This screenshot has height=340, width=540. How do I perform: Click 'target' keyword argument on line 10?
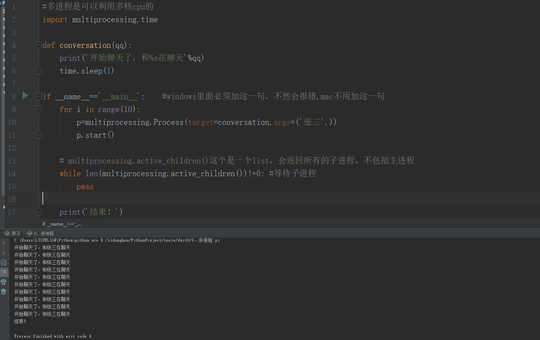click(201, 122)
